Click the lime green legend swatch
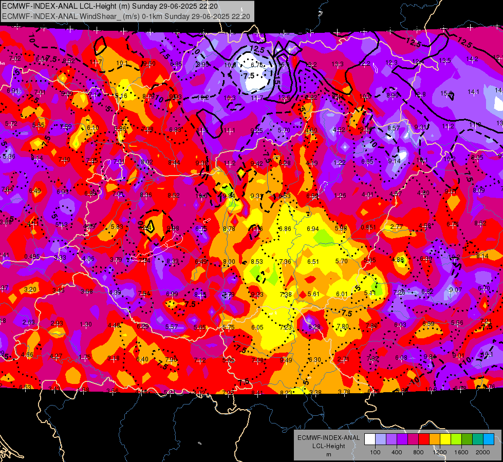The height and width of the screenshot is (462, 503). pos(456,439)
